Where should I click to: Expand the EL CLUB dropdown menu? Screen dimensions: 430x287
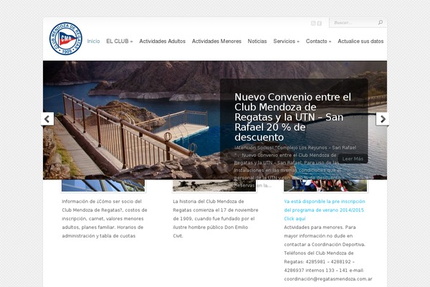point(119,41)
